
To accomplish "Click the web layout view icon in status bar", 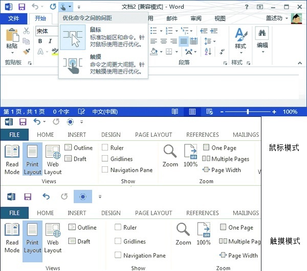I will (209, 112).
